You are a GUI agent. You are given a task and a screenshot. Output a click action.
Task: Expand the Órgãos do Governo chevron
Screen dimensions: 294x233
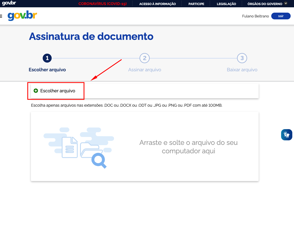(286, 4)
